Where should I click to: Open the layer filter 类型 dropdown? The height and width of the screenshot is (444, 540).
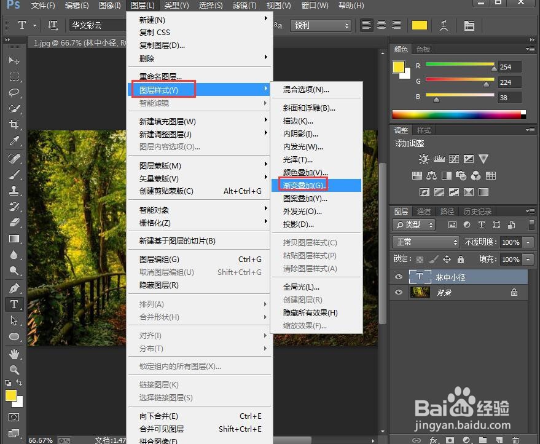[x=413, y=224]
